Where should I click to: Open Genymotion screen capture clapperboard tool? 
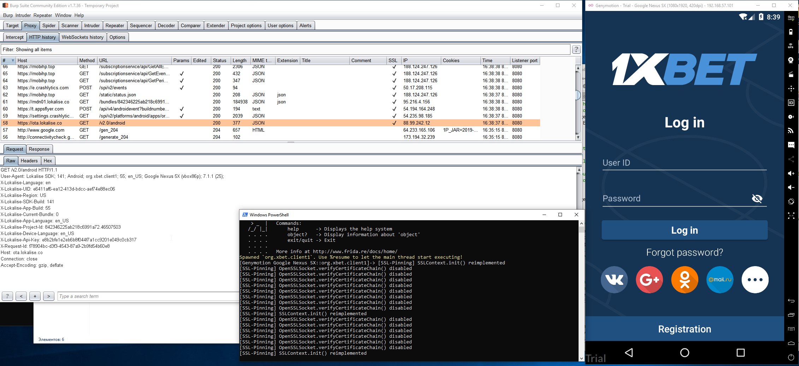pos(791,74)
